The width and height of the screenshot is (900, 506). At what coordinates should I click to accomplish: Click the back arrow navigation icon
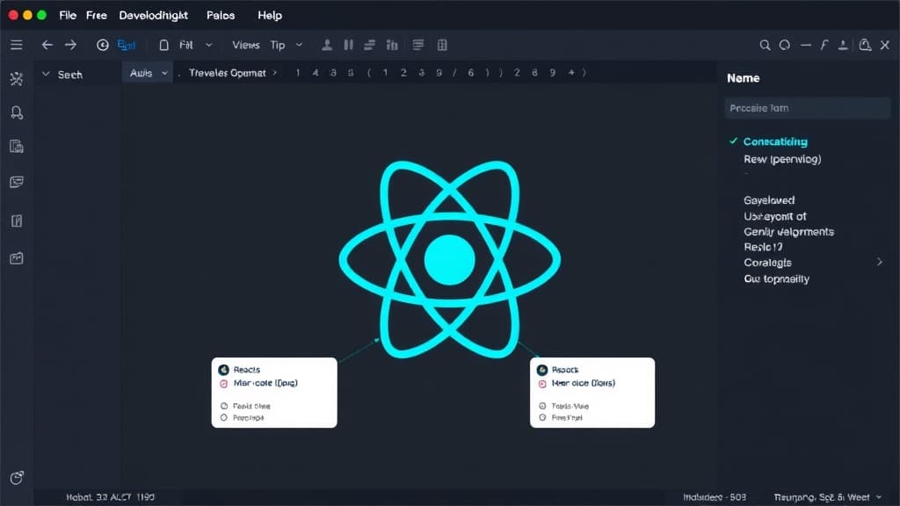point(46,45)
